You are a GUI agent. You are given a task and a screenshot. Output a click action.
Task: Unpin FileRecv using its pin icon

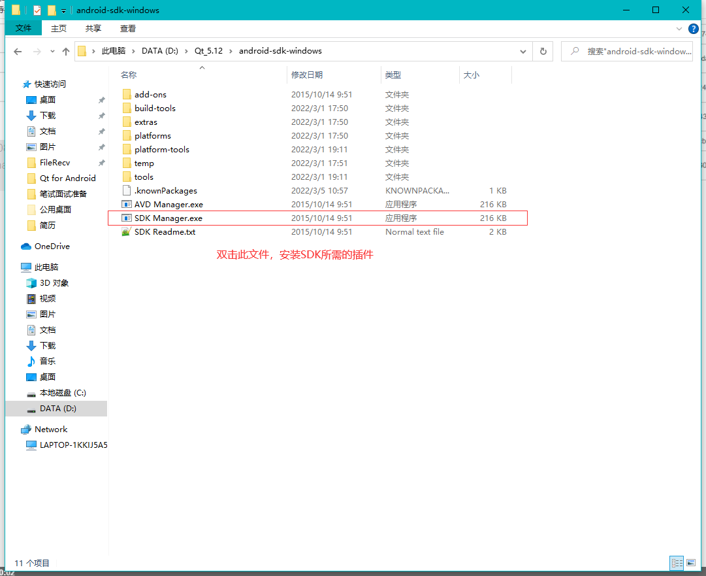(102, 163)
